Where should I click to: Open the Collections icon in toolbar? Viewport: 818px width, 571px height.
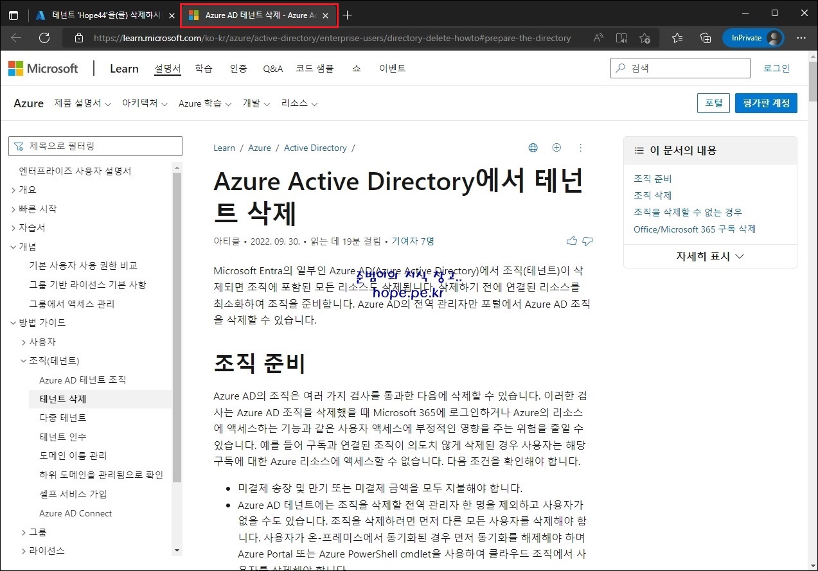[x=705, y=38]
